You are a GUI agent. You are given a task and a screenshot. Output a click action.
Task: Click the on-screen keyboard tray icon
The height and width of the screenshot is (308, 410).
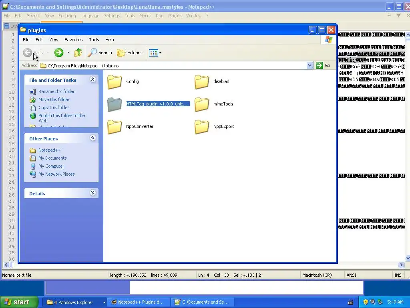[x=351, y=302]
